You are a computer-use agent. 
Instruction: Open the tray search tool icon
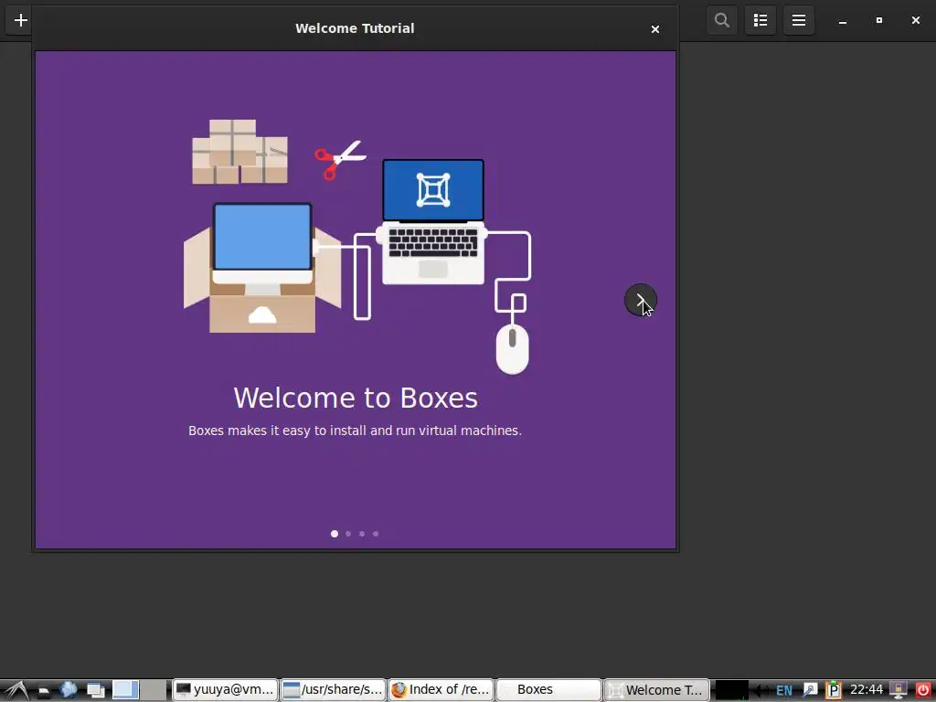[x=810, y=690]
